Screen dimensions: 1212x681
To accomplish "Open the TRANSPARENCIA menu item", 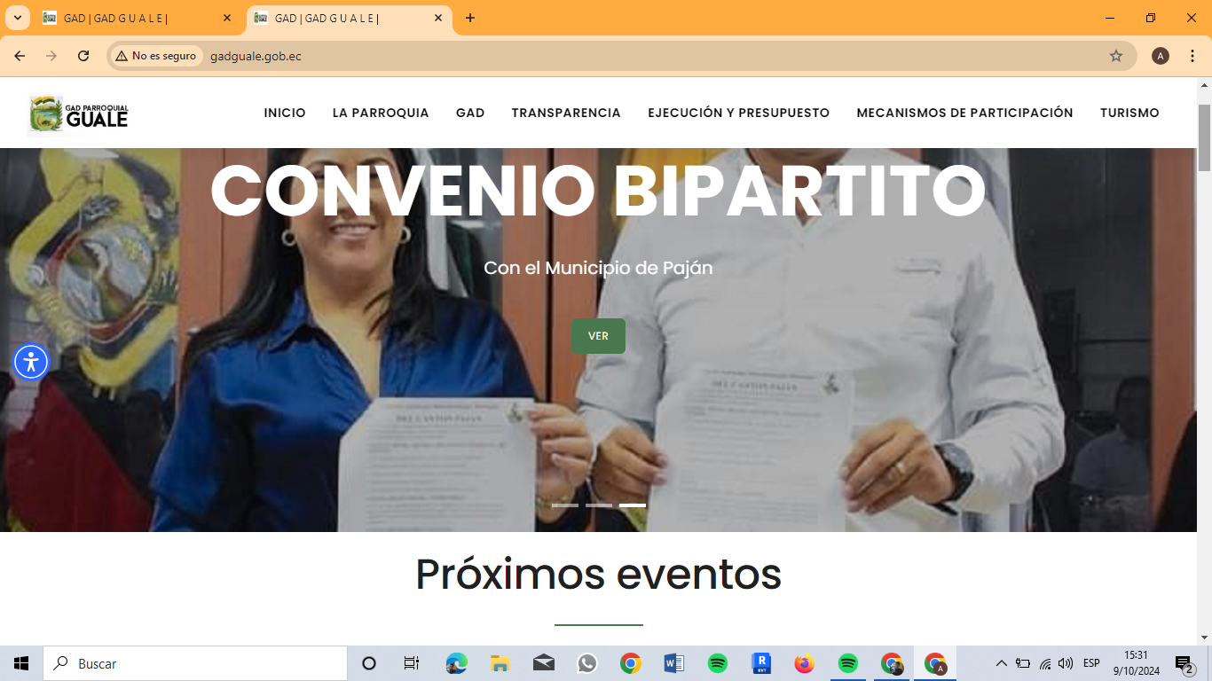I will (566, 113).
